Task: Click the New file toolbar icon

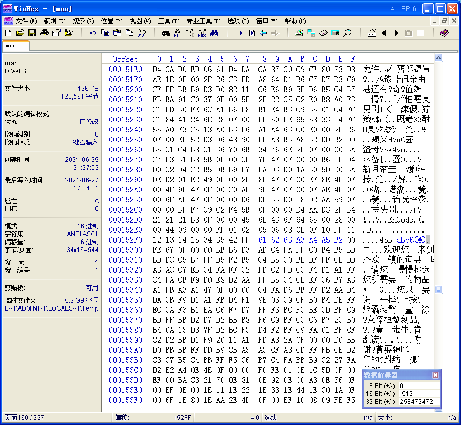Action: click(8, 33)
